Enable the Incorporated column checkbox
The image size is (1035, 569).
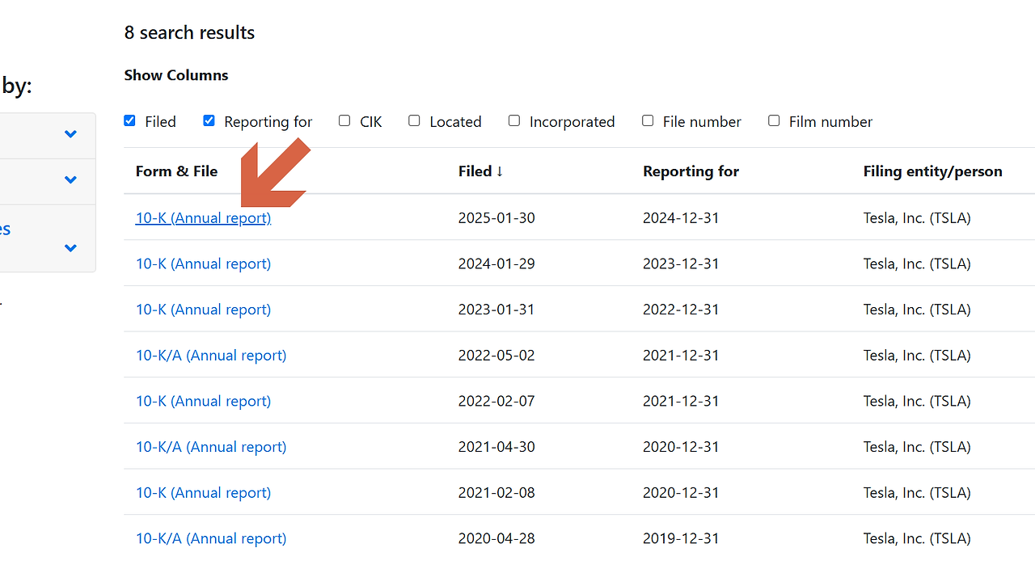pos(514,120)
